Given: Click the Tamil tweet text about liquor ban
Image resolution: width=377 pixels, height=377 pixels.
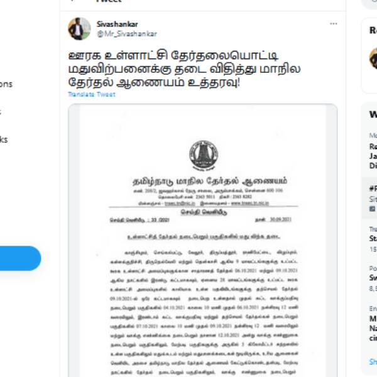Looking at the screenshot, I should pos(184,69).
